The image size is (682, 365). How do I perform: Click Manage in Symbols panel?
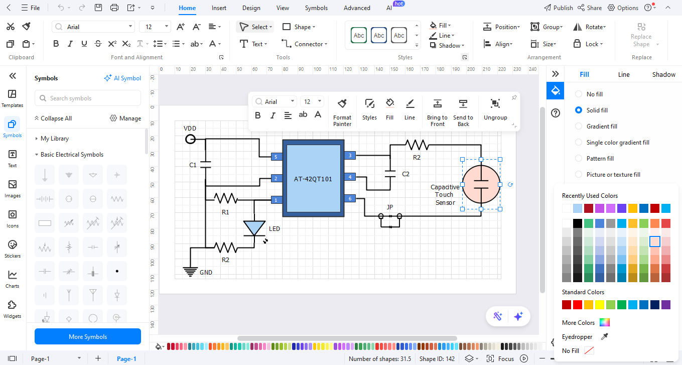pos(125,118)
